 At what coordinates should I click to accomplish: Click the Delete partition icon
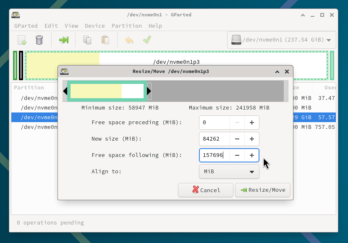coord(39,40)
